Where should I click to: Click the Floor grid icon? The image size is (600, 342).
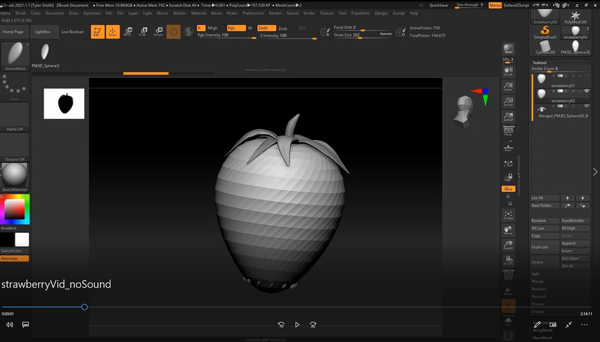coord(508,147)
